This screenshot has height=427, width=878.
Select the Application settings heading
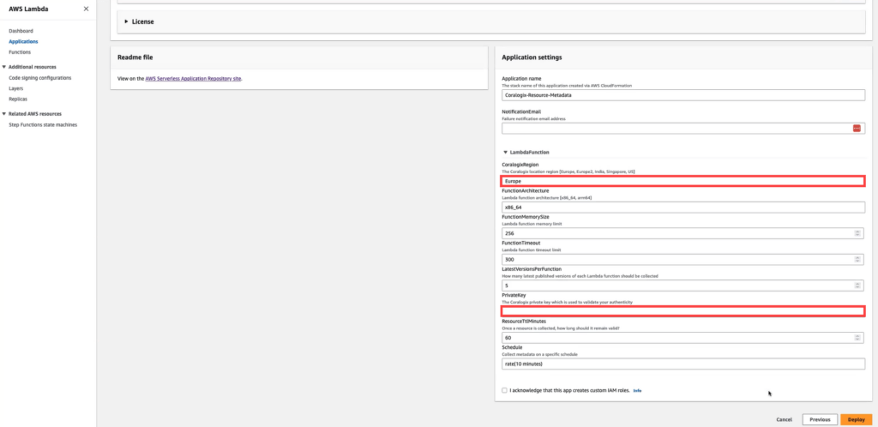532,57
